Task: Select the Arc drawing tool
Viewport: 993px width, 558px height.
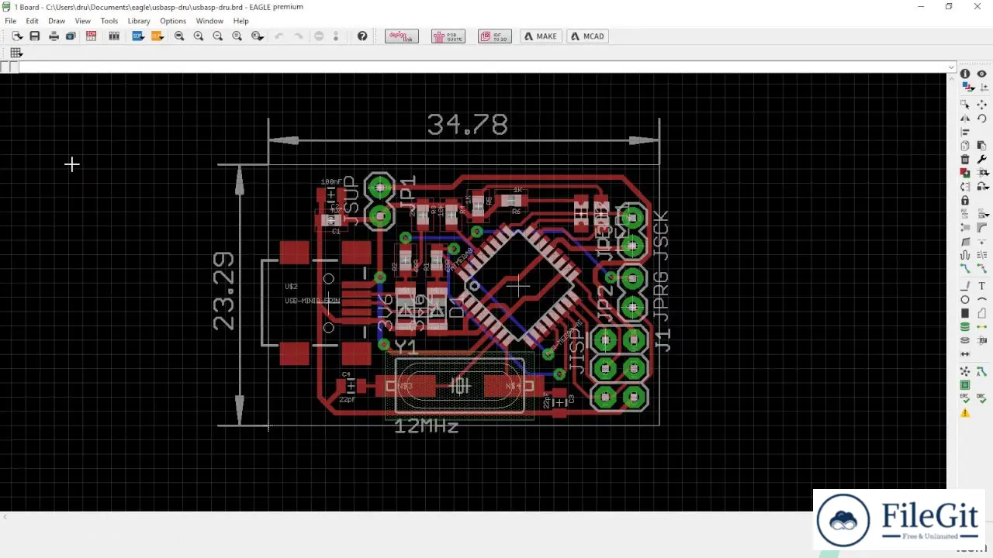Action: (981, 300)
